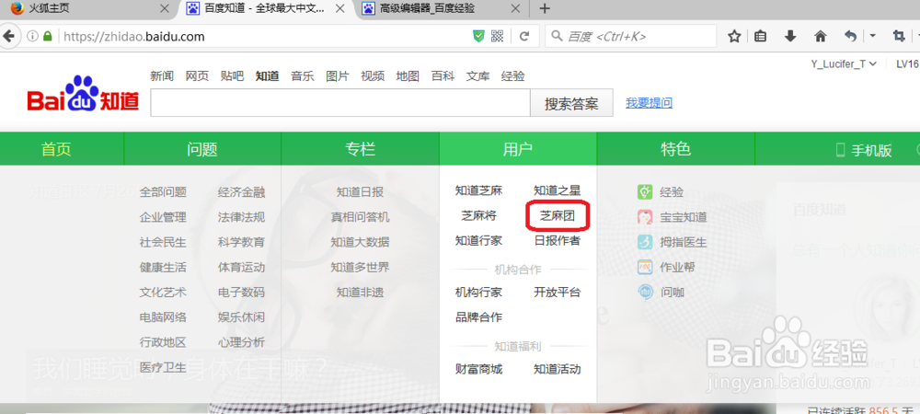Click the 品牌合作 link
920x414 pixels.
[478, 317]
